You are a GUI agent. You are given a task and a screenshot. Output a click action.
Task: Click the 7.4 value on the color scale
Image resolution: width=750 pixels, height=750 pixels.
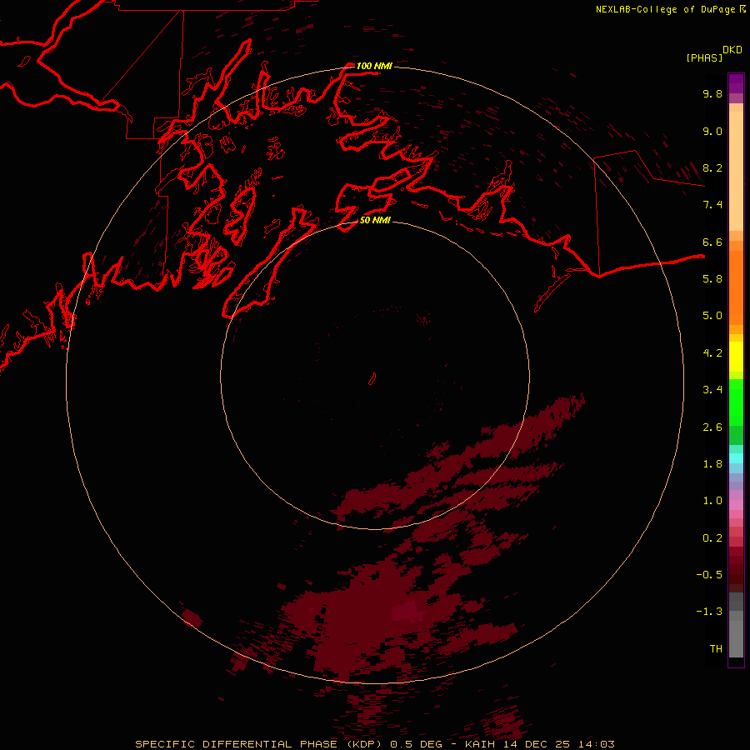point(712,205)
